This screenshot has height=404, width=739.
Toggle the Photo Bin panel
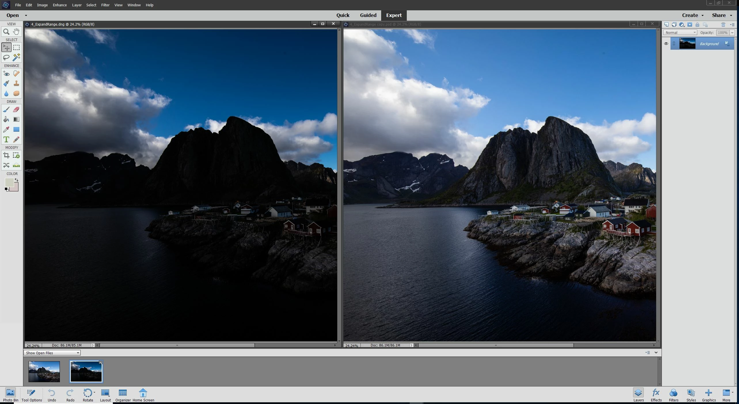click(10, 395)
